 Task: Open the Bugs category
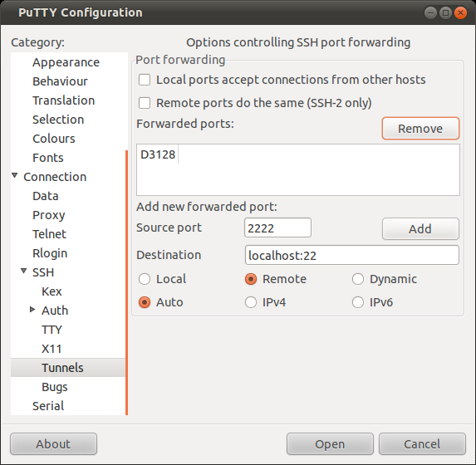coord(55,387)
